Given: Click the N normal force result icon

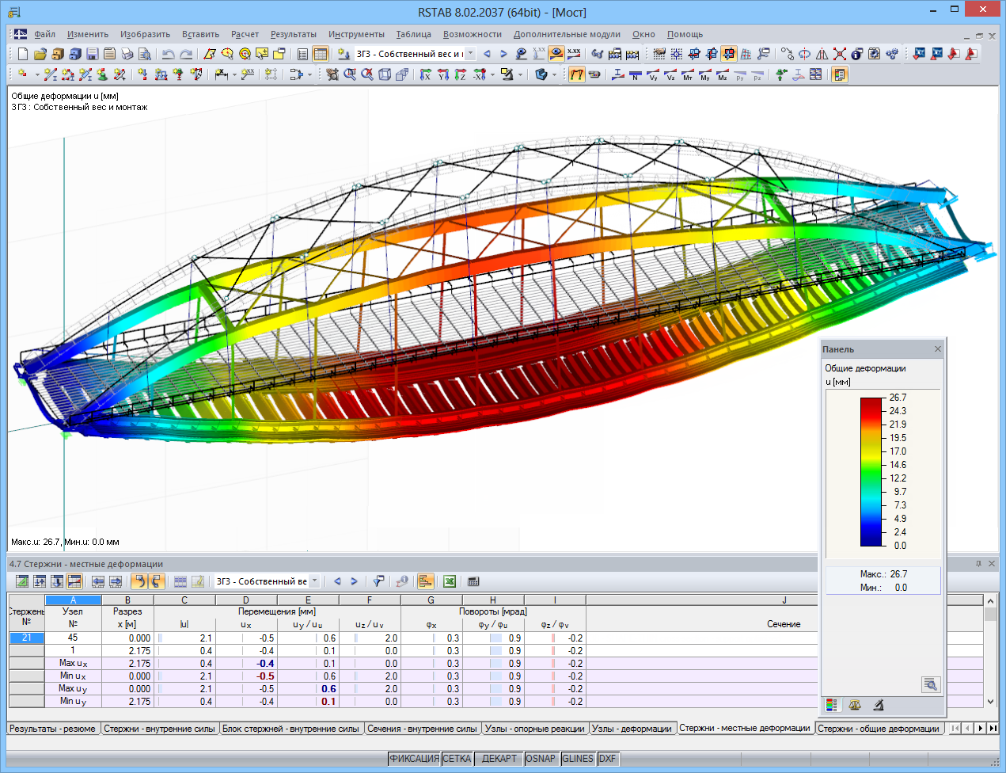Looking at the screenshot, I should point(636,74).
